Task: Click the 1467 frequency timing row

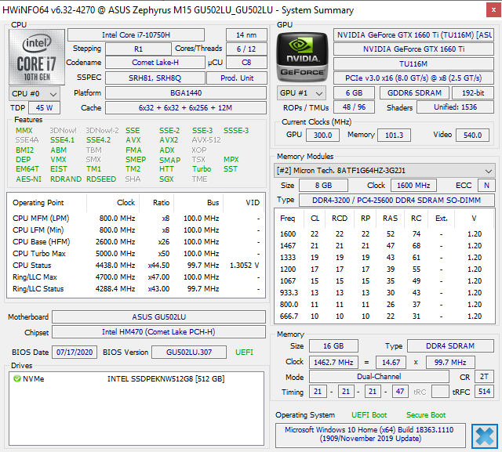Action: point(384,246)
